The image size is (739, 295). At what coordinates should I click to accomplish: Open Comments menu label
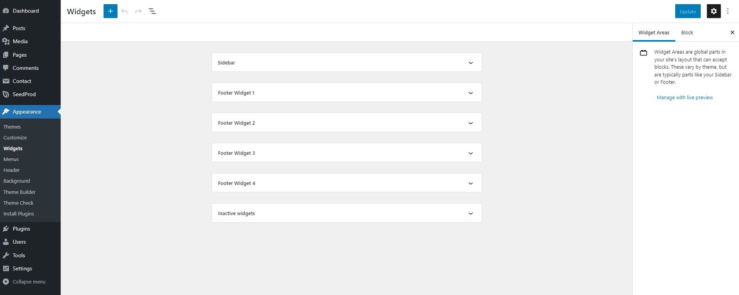(x=25, y=68)
